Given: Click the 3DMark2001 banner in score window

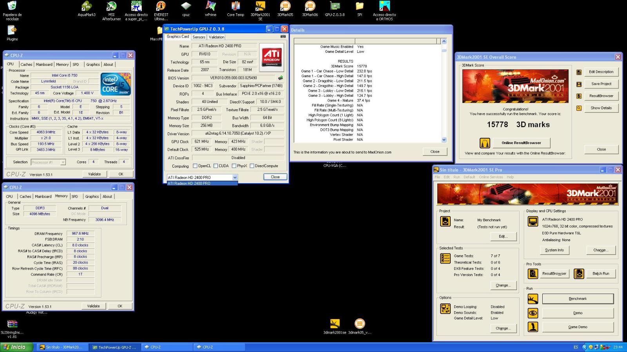Looking at the screenshot, I should [x=515, y=86].
